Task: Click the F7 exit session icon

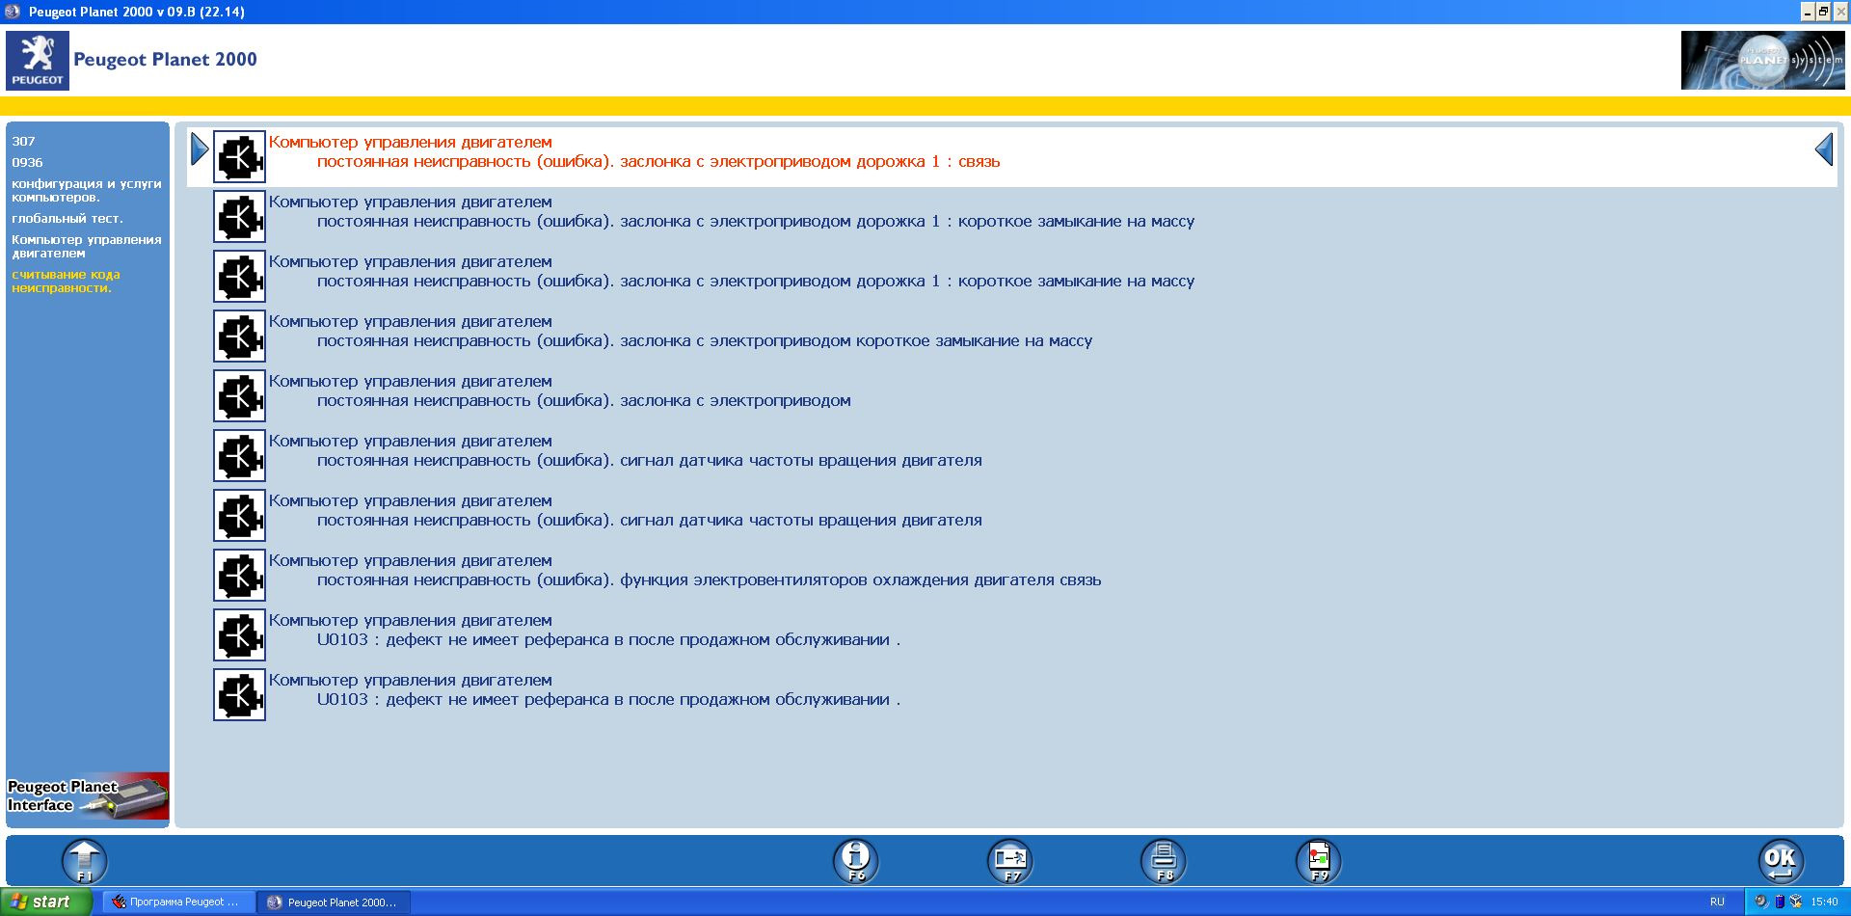Action: click(1010, 861)
